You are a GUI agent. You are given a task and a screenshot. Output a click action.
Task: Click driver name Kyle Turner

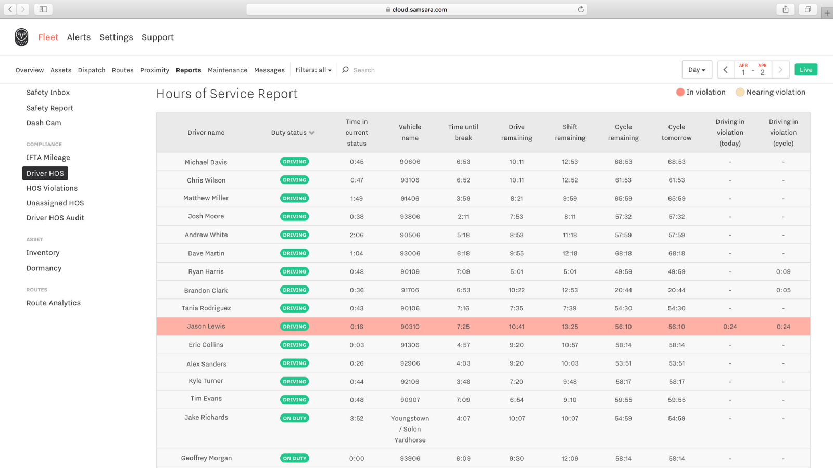pos(206,381)
